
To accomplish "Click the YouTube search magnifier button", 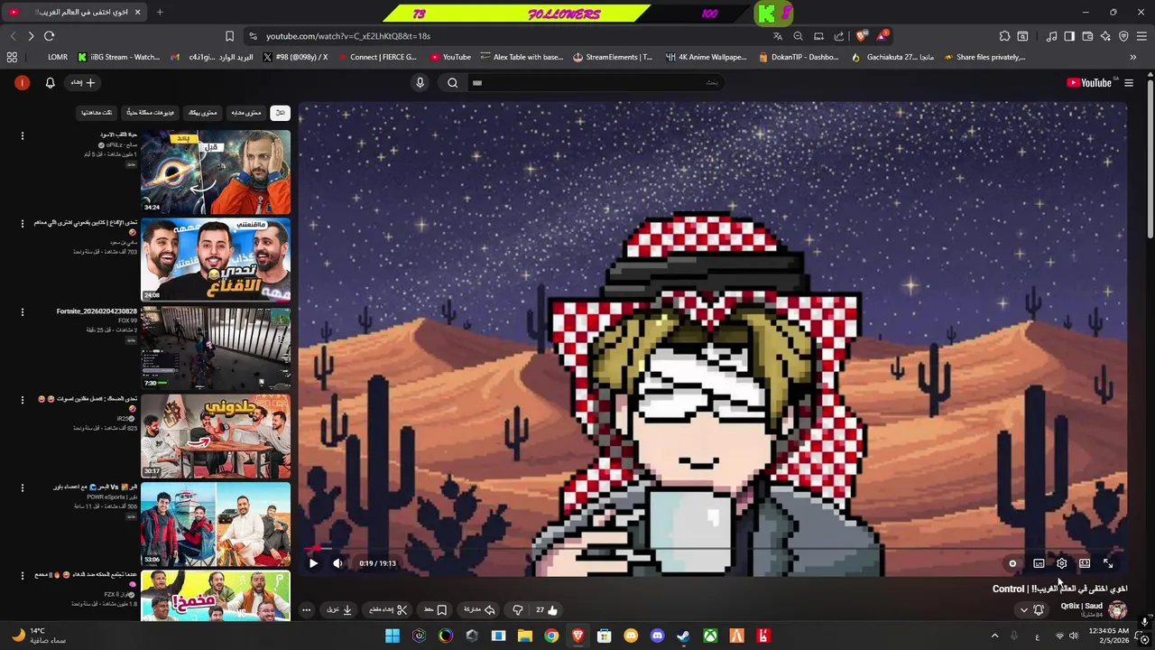I will 452,82.
